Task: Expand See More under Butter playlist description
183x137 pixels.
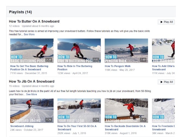Action: [x=29, y=34]
